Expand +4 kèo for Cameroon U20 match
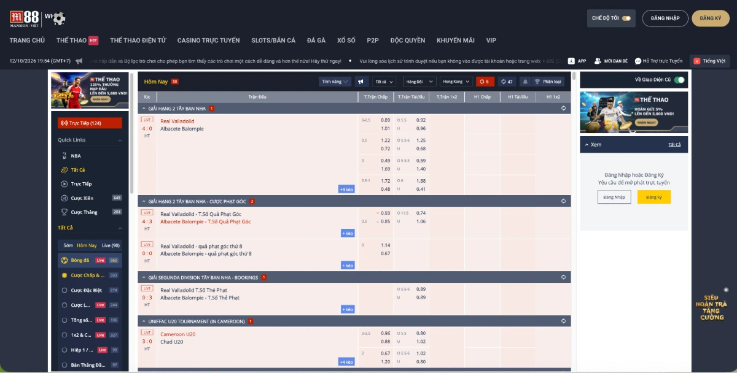The width and height of the screenshot is (737, 373). (x=346, y=362)
